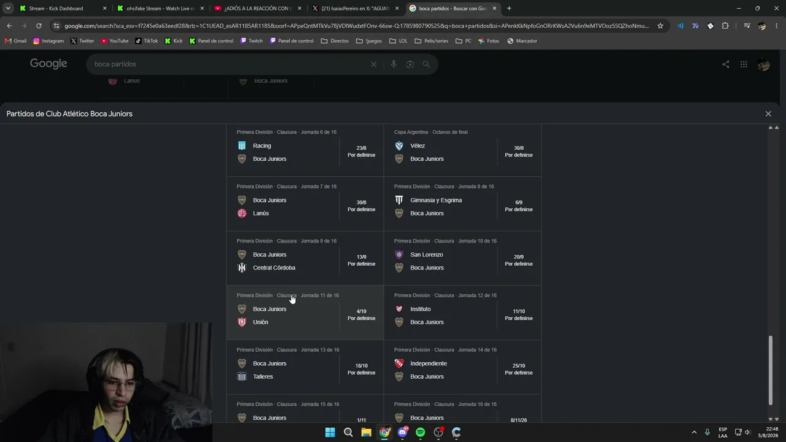The image size is (786, 442).
Task: Search by image with Google Lens
Action: tap(410, 64)
